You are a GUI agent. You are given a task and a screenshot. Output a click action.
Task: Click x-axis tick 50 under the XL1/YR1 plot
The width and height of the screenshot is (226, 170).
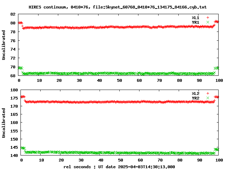point(119,80)
